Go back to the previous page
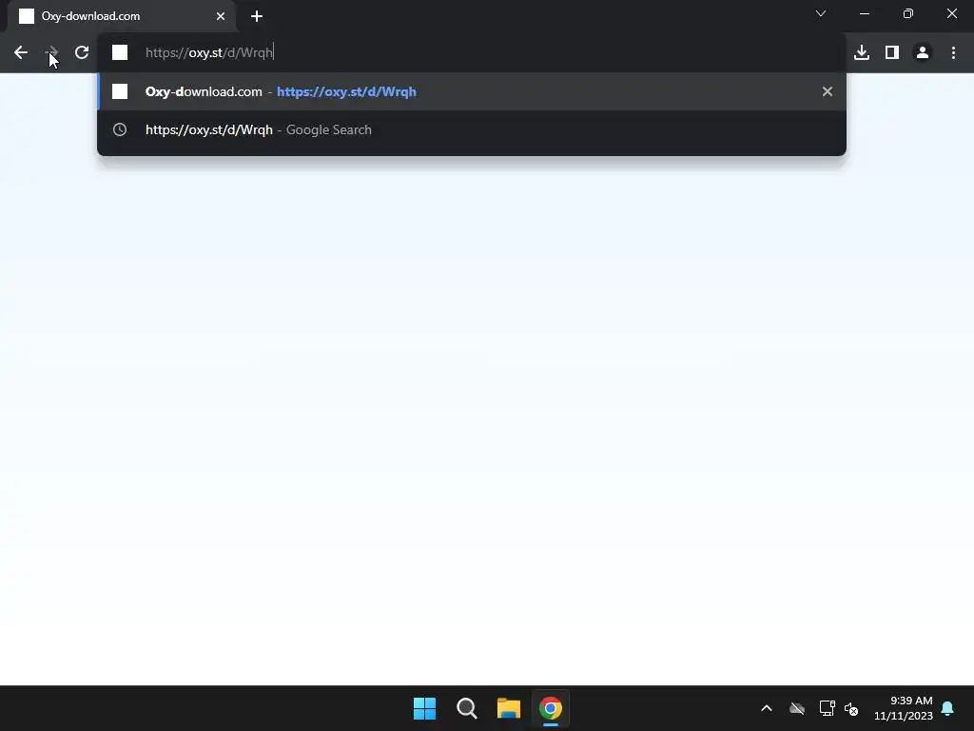Image resolution: width=974 pixels, height=731 pixels. pyautogui.click(x=21, y=53)
